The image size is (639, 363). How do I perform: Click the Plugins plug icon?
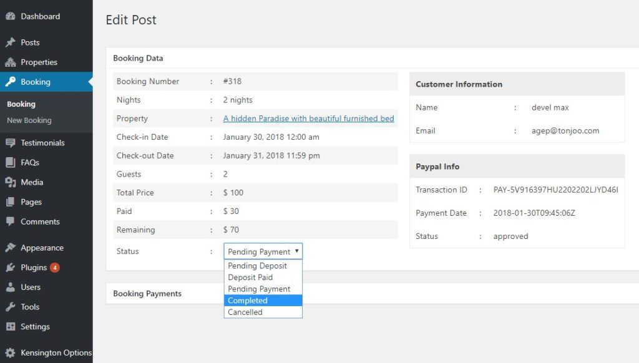(11, 267)
